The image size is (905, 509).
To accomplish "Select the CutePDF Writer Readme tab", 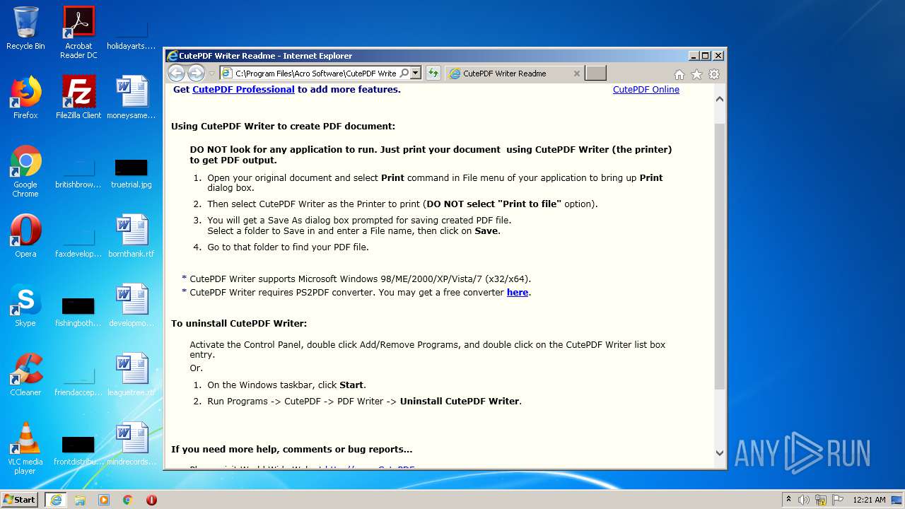I will pos(515,74).
